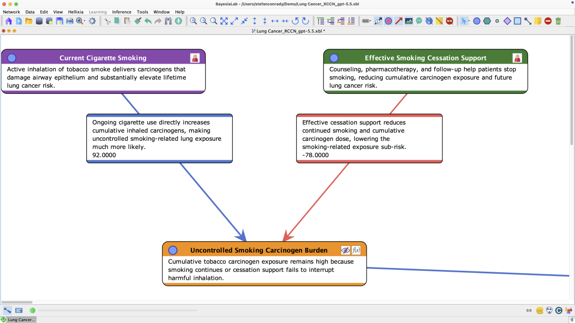Click the f(x) formula button on node
575x323 pixels.
coord(356,250)
